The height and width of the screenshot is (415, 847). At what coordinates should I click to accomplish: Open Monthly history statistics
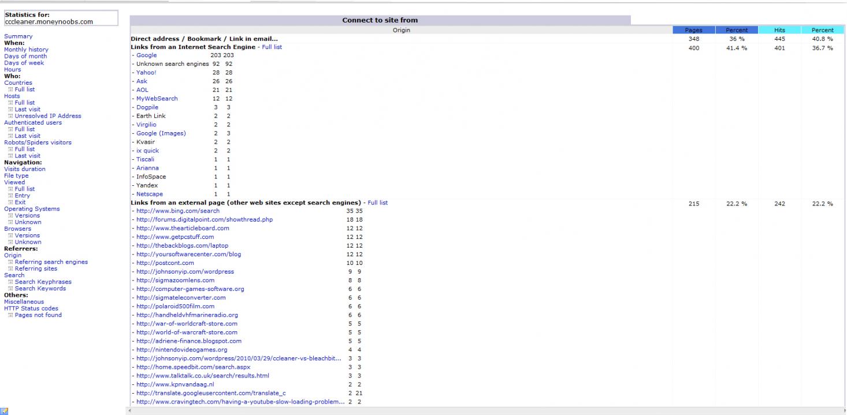[x=26, y=50]
